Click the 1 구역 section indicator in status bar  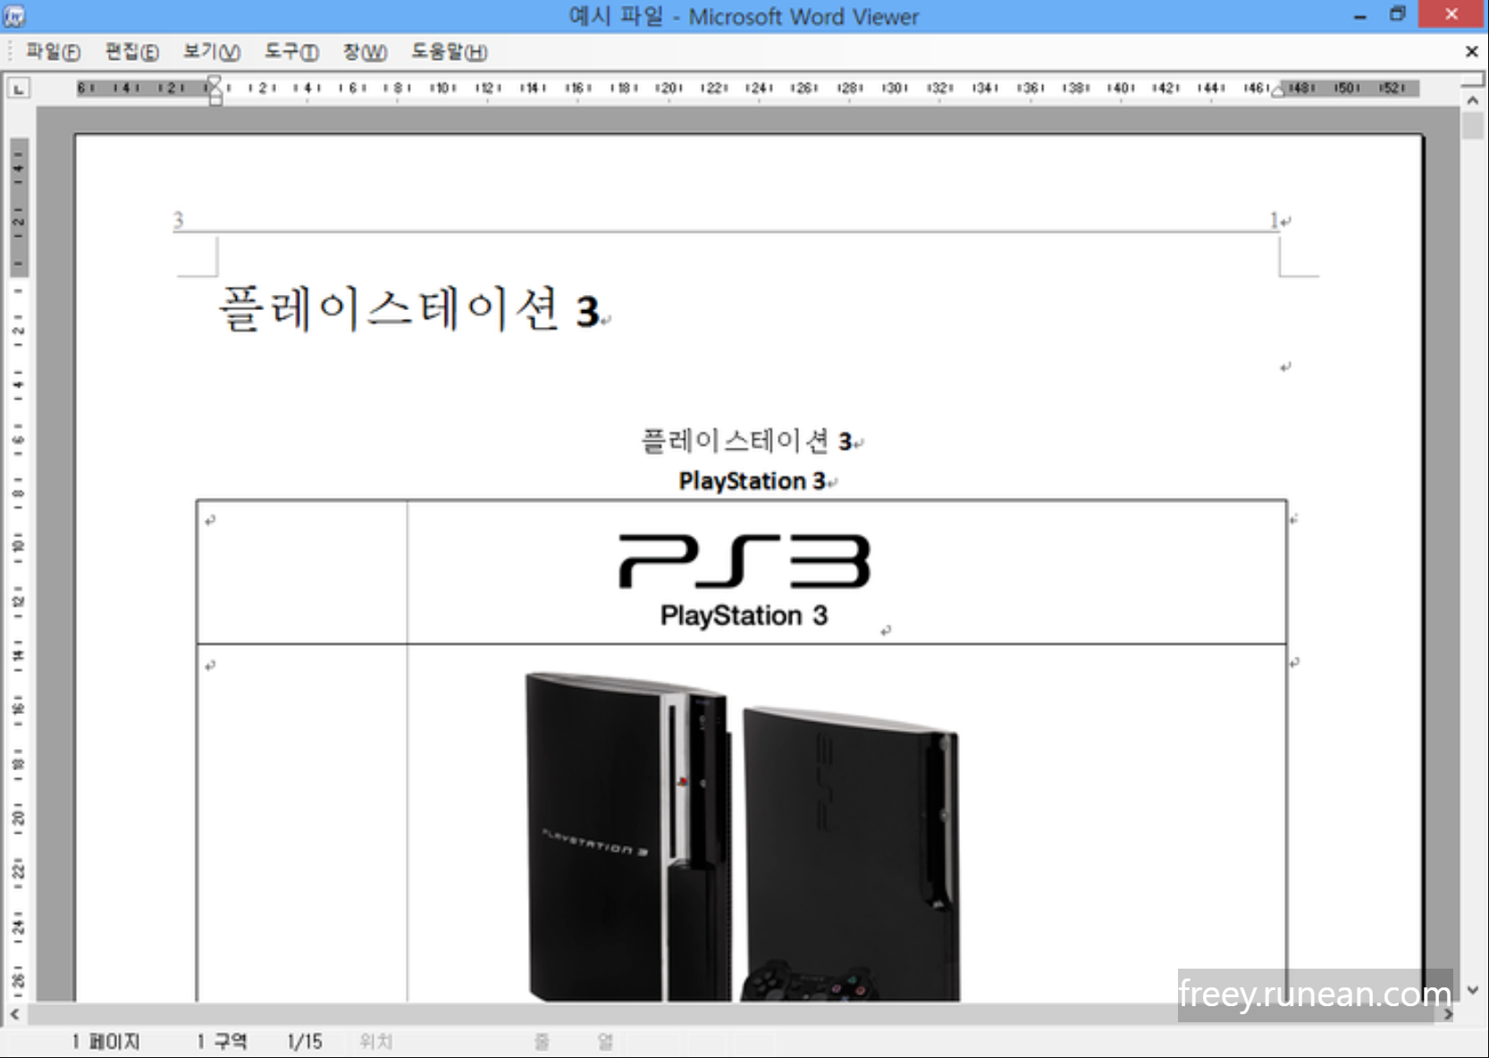click(223, 1041)
